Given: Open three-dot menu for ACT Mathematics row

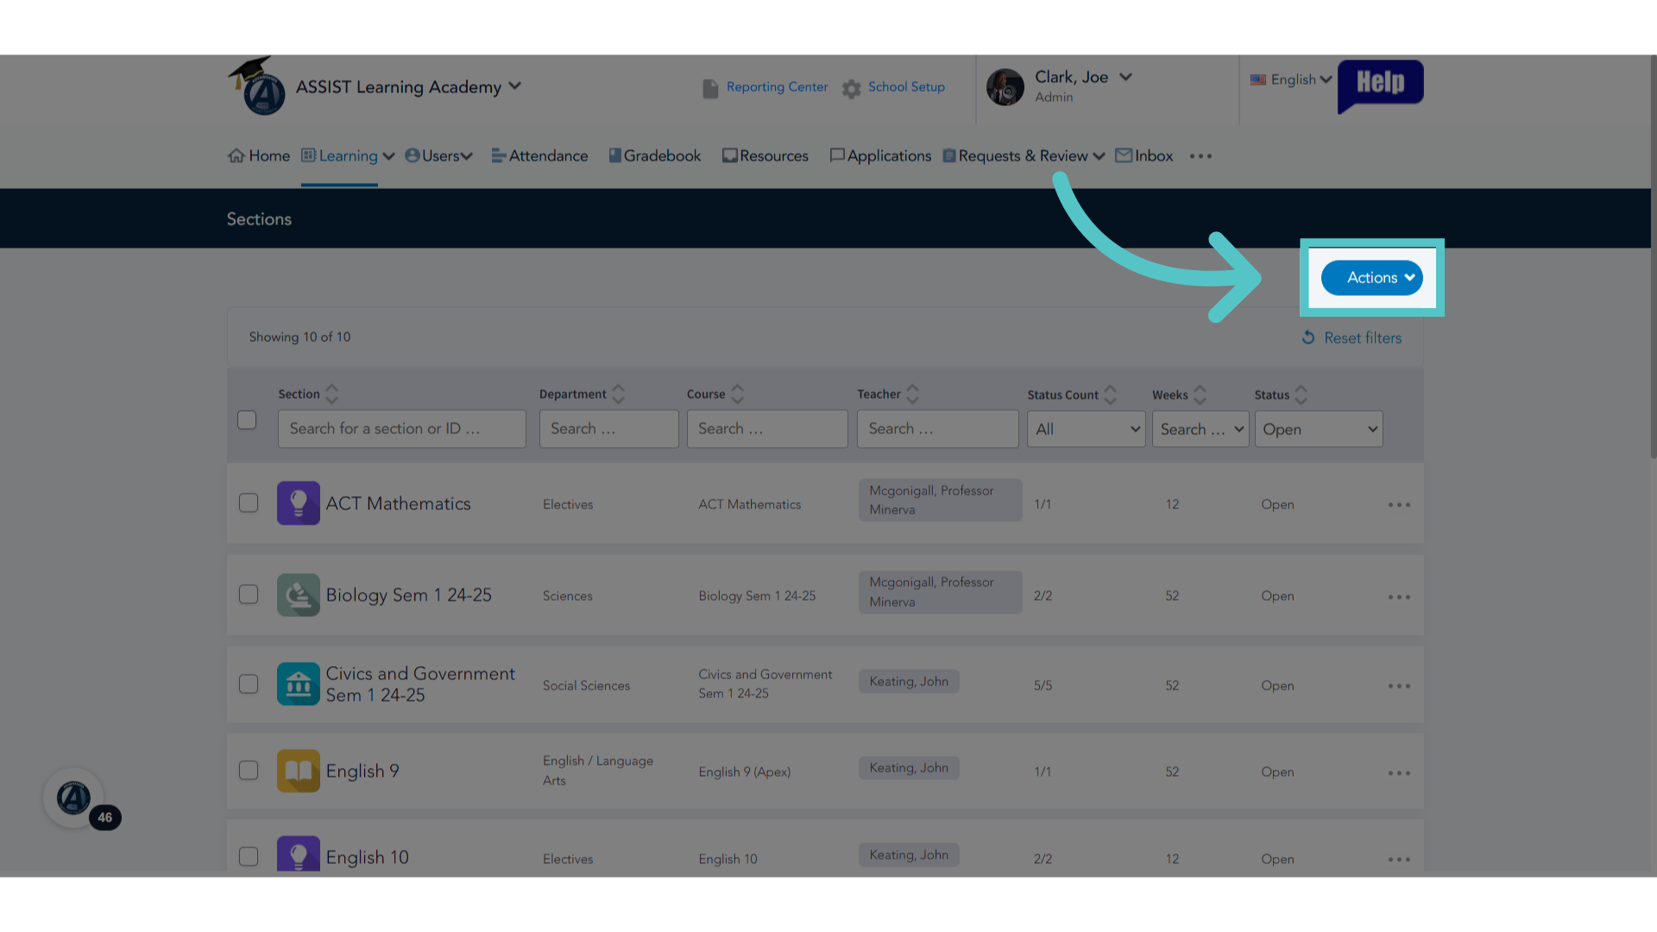Looking at the screenshot, I should [1399, 505].
